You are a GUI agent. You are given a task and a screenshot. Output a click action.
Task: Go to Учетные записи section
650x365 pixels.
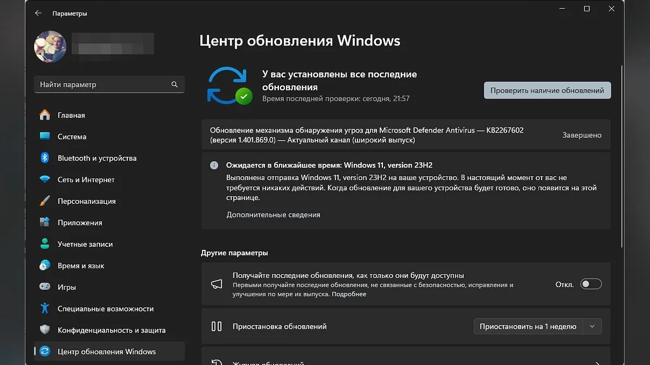(x=85, y=244)
